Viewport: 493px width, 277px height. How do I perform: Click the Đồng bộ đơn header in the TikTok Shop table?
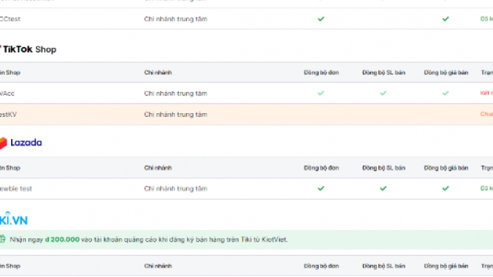click(321, 73)
